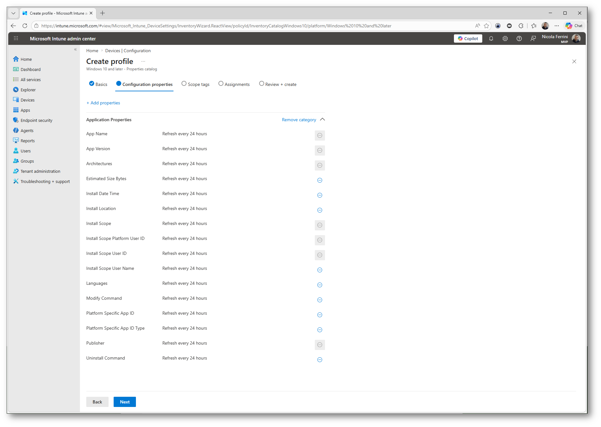The image size is (601, 427).
Task: Click the browser address bar
Action: pos(255,26)
